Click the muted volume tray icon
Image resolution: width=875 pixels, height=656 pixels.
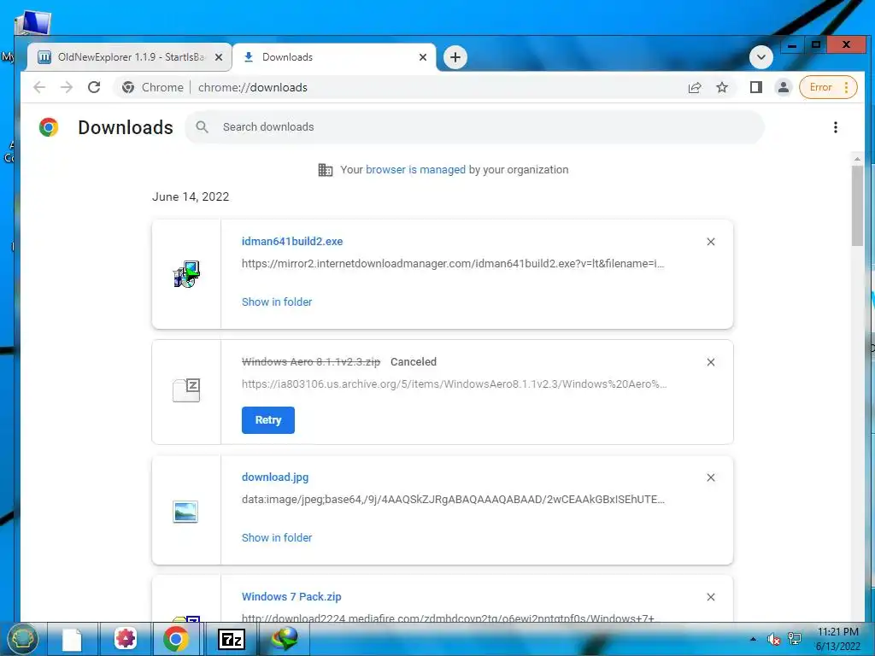773,639
